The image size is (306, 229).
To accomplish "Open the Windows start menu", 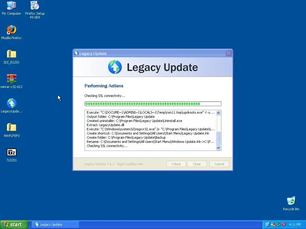I will tap(14, 225).
